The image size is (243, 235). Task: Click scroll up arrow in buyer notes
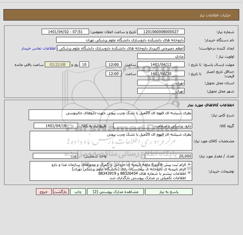(x=189, y=164)
